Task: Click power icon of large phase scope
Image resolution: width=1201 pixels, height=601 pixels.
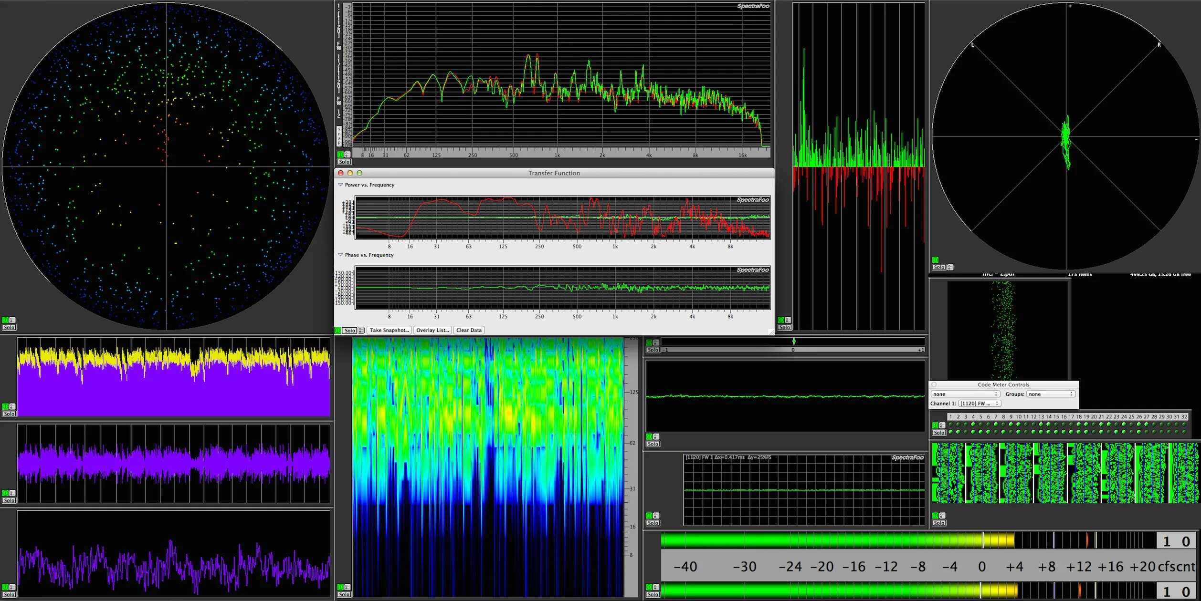Action: click(x=5, y=320)
